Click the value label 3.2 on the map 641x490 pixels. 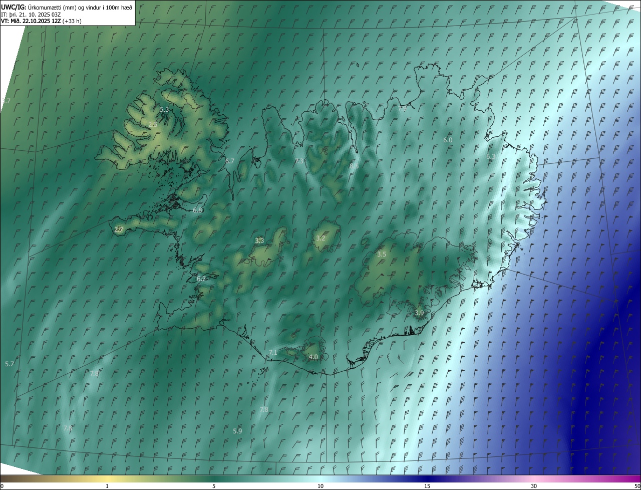(321, 238)
